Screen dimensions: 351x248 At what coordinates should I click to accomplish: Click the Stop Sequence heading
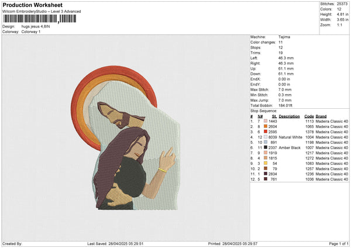263,109
